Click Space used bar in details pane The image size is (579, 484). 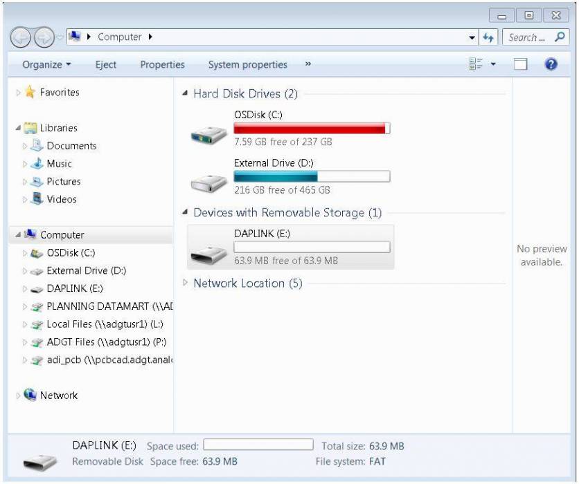[258, 445]
